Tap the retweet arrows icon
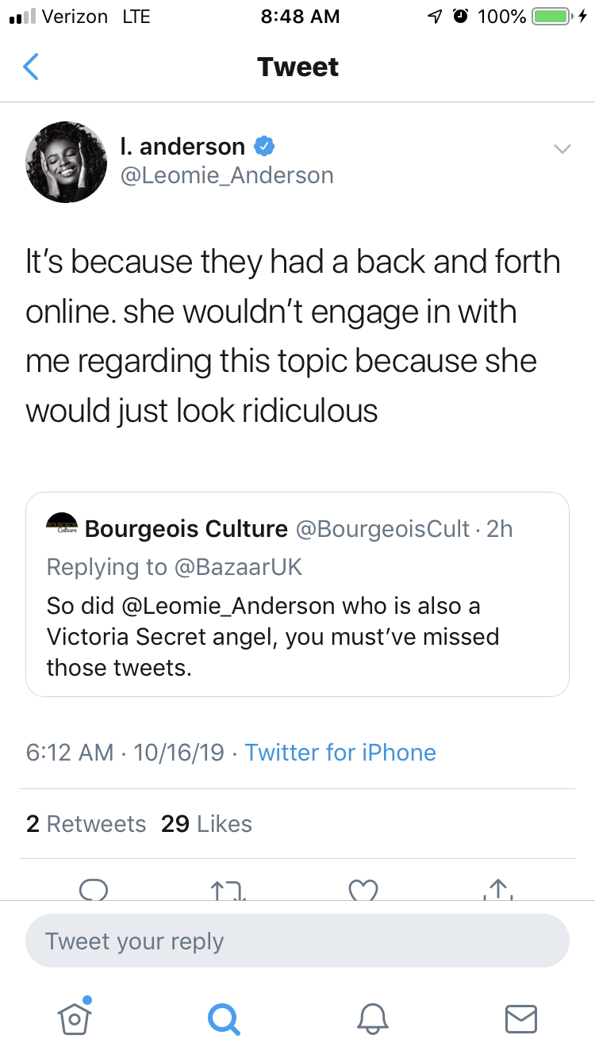 228,890
